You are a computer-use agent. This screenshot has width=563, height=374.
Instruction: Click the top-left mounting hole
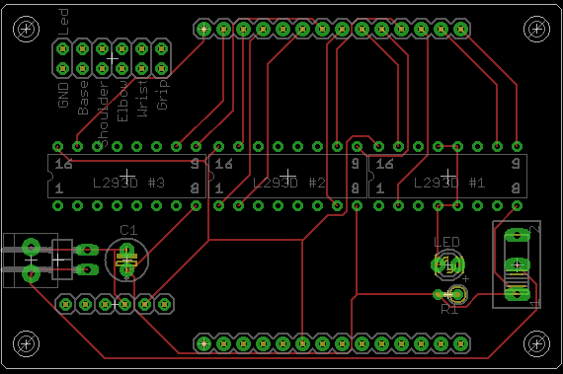tap(27, 29)
